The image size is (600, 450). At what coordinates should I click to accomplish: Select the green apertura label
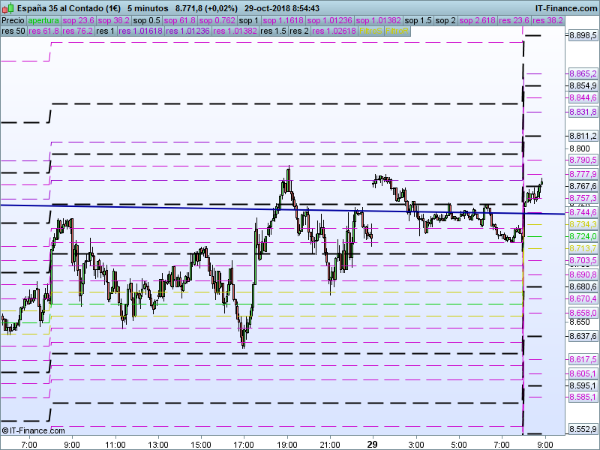[43, 21]
